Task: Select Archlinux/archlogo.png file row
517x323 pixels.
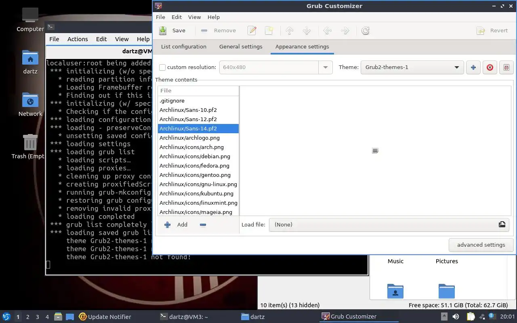Action: tap(198, 138)
